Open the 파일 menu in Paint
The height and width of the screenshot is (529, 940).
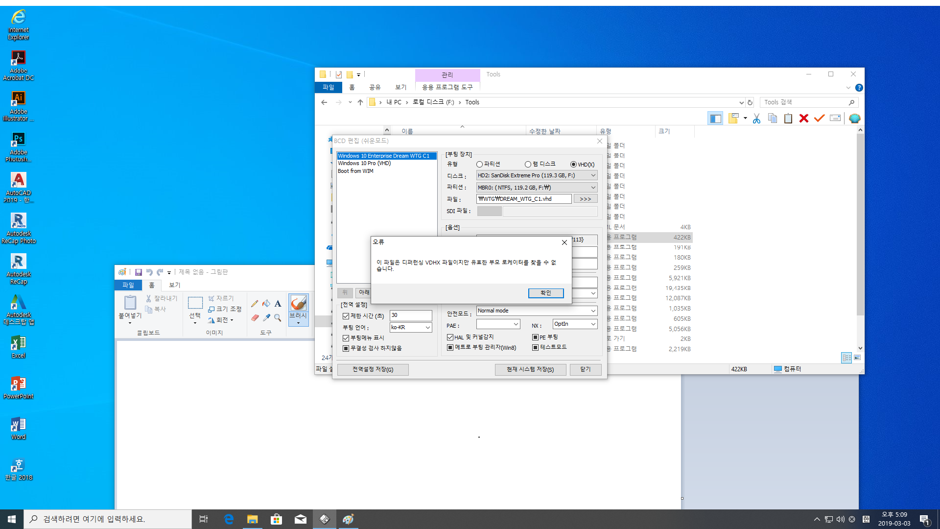(x=128, y=285)
